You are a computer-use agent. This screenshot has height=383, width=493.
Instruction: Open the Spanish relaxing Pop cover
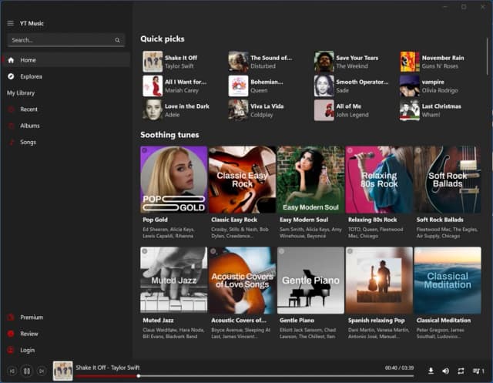[x=379, y=281]
